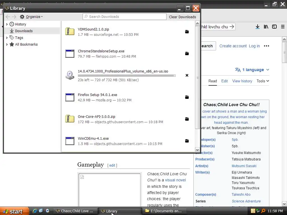
Task: Click the Gameplay section edit link
Action: (112, 165)
